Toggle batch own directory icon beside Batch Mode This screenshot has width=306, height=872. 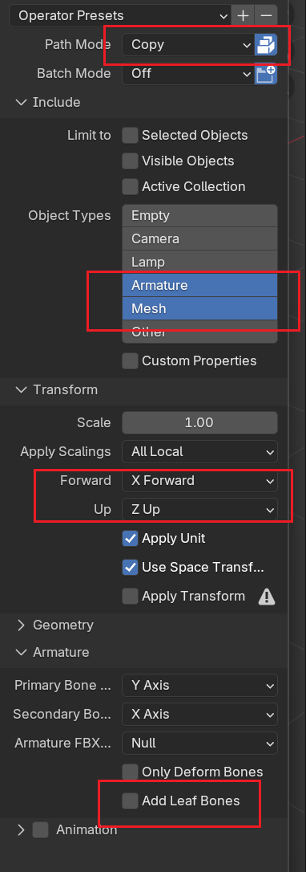(x=265, y=73)
